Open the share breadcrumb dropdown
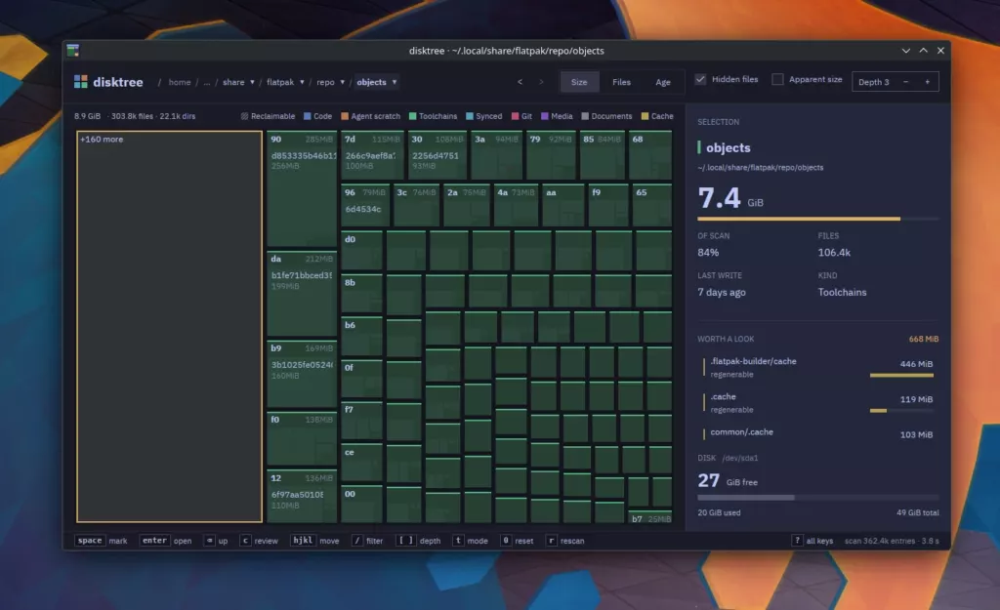The height and width of the screenshot is (610, 1000). pos(253,82)
